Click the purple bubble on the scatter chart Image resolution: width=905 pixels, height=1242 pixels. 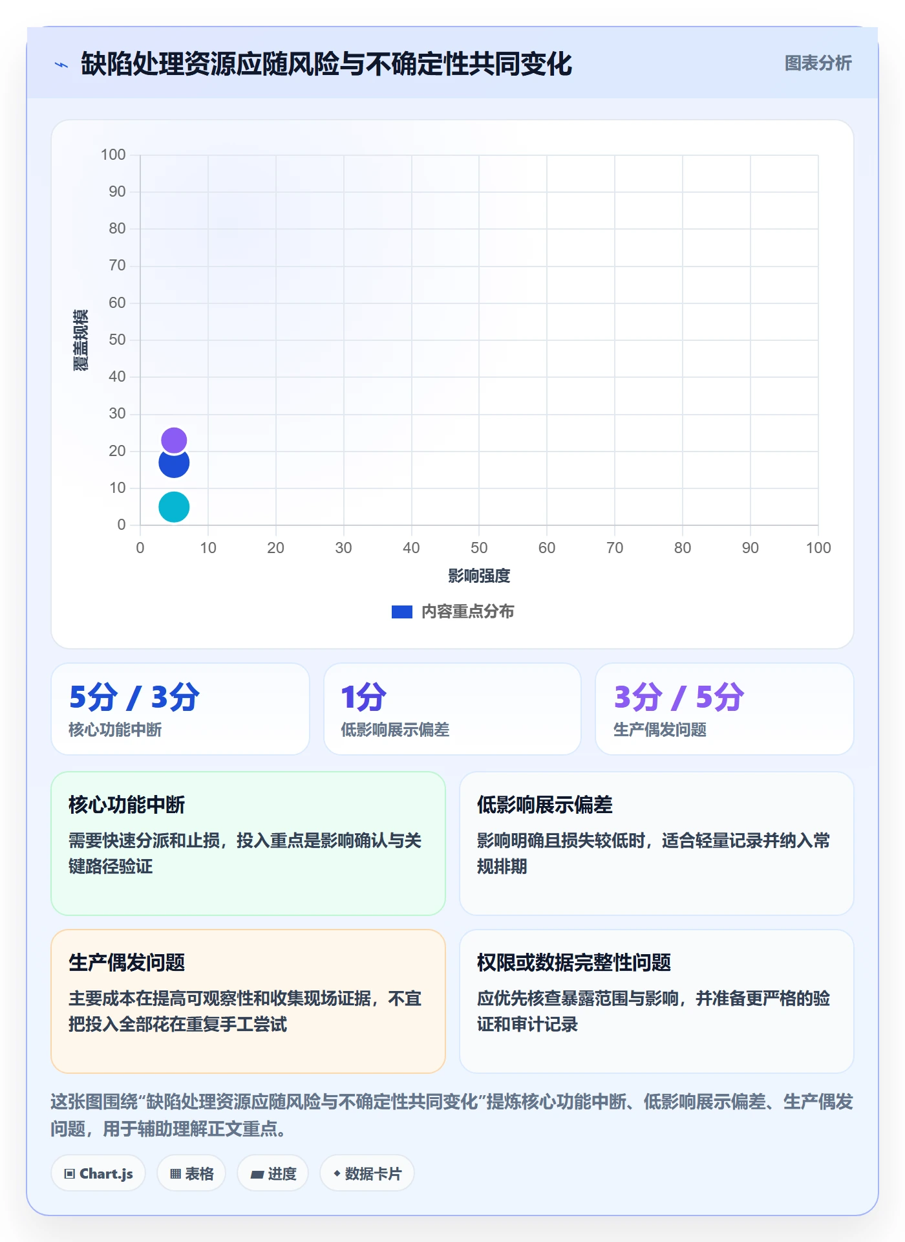[x=174, y=441]
